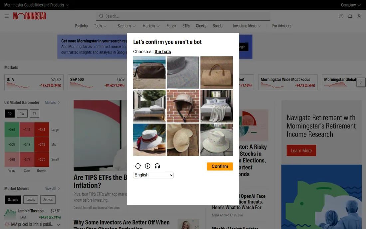Refresh the captcha challenge
This screenshot has height=229, width=366.
[x=138, y=166]
